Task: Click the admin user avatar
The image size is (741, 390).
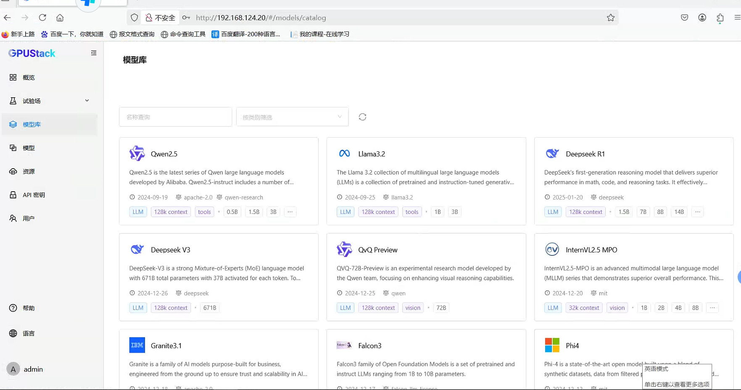Action: [13, 369]
